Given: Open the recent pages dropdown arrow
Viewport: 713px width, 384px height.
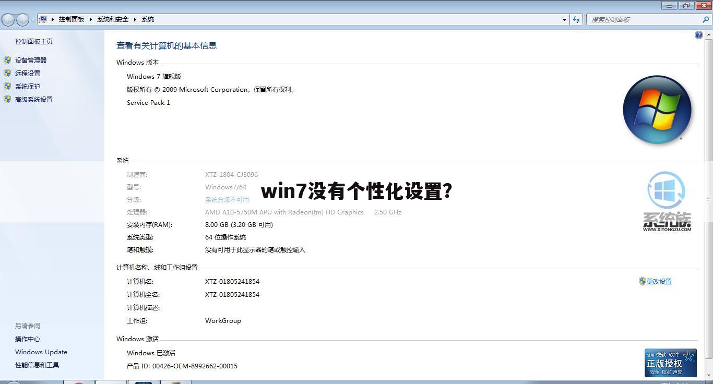Looking at the screenshot, I should [x=33, y=20].
